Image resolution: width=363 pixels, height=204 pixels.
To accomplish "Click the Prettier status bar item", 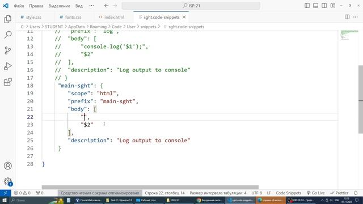I will [x=339, y=193].
